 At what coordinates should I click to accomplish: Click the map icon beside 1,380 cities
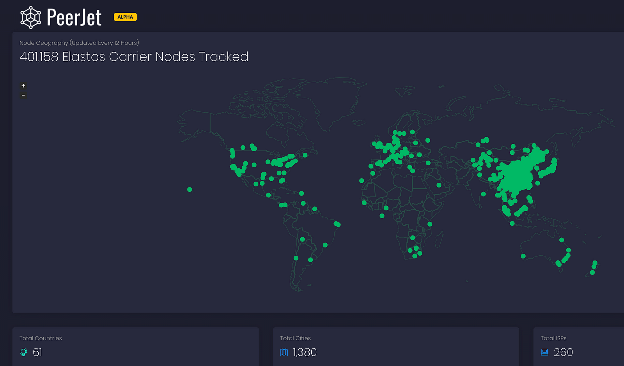tap(284, 352)
